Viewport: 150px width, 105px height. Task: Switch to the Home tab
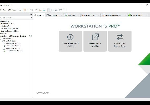coord(39,15)
